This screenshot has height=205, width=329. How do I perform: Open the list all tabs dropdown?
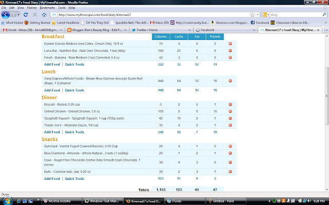point(327,30)
